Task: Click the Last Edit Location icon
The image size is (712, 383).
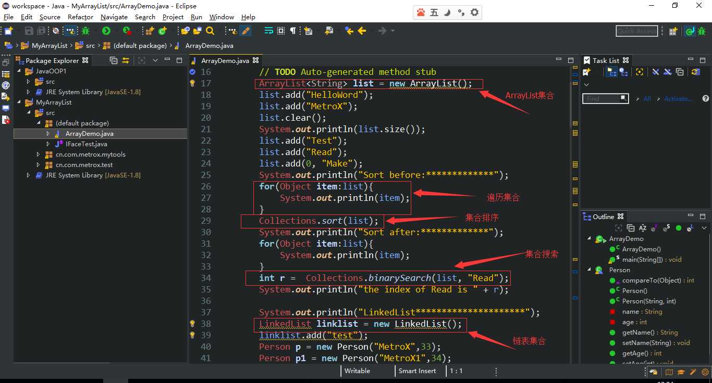Action: click(348, 31)
